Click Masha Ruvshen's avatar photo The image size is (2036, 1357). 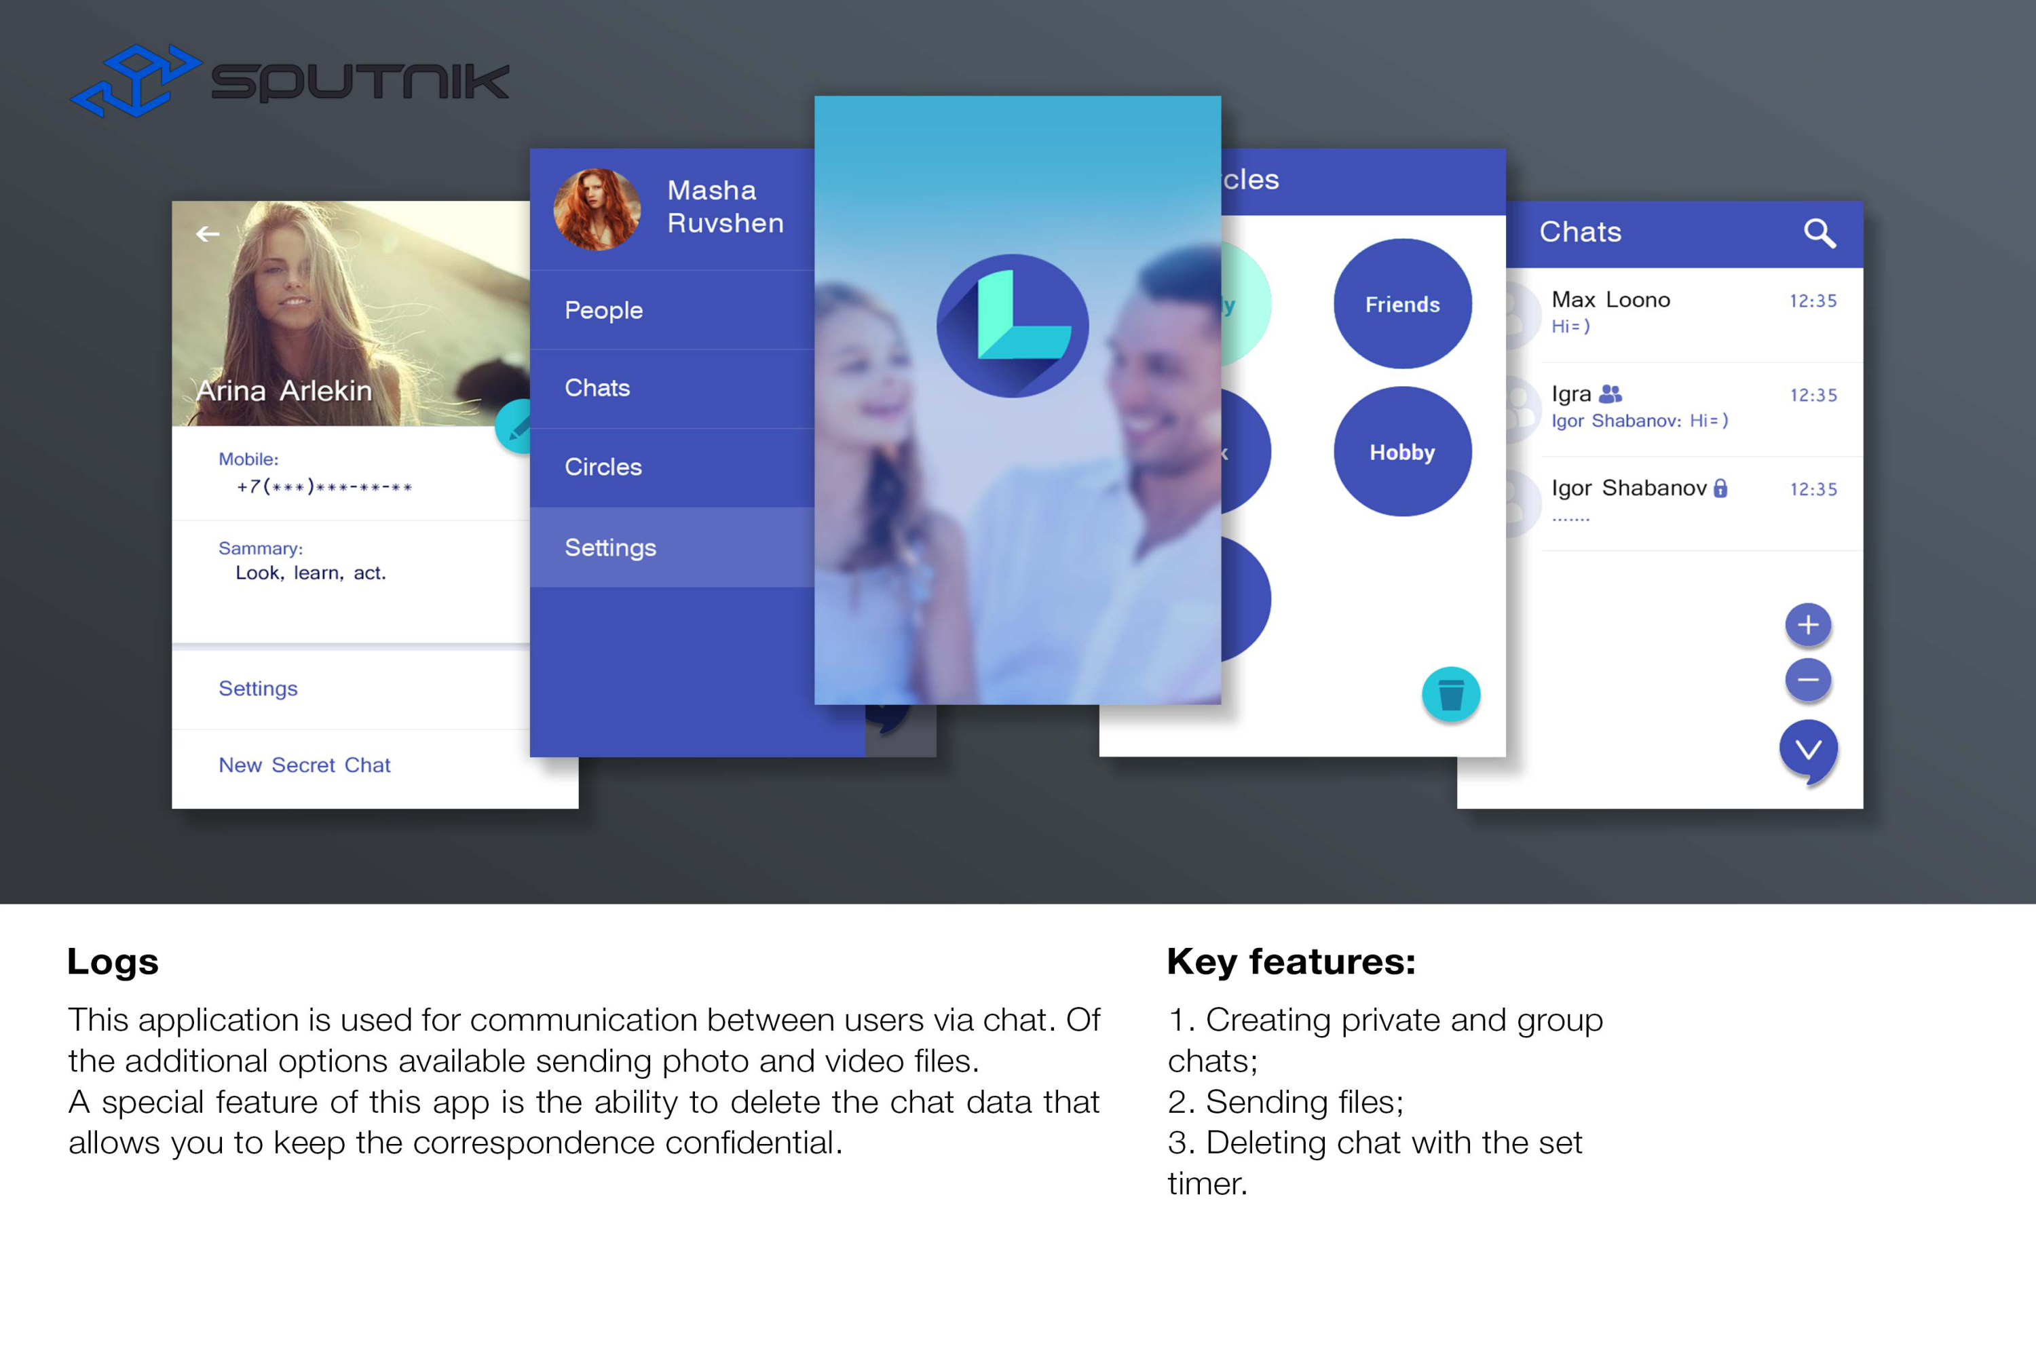pos(597,210)
